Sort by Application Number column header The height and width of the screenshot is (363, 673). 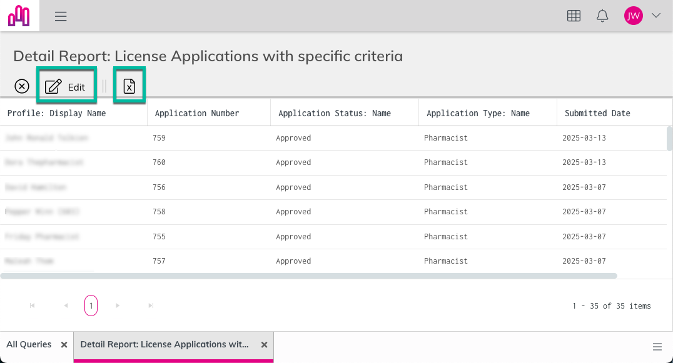point(196,113)
